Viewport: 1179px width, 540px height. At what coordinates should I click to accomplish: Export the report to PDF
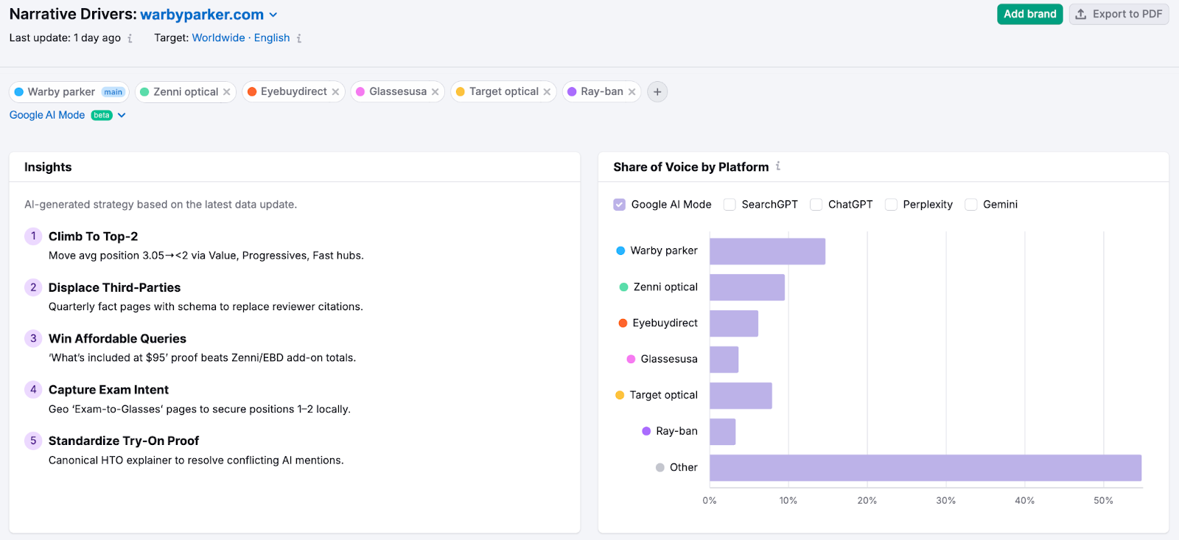point(1119,14)
